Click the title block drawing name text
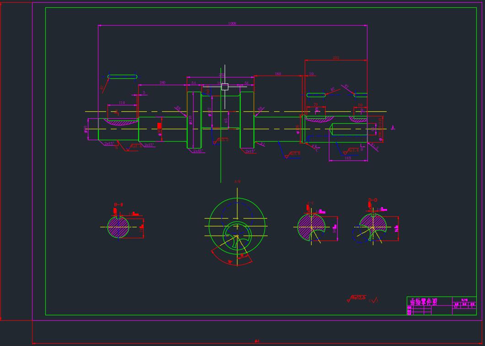This screenshot has height=346, width=485. [423, 302]
